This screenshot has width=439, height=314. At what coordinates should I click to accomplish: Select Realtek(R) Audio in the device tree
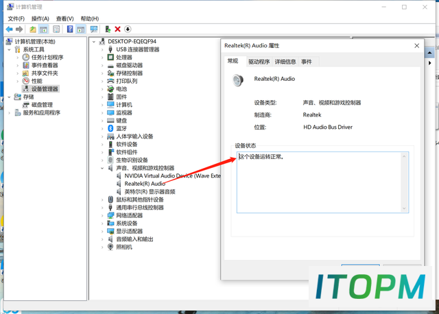coord(145,184)
